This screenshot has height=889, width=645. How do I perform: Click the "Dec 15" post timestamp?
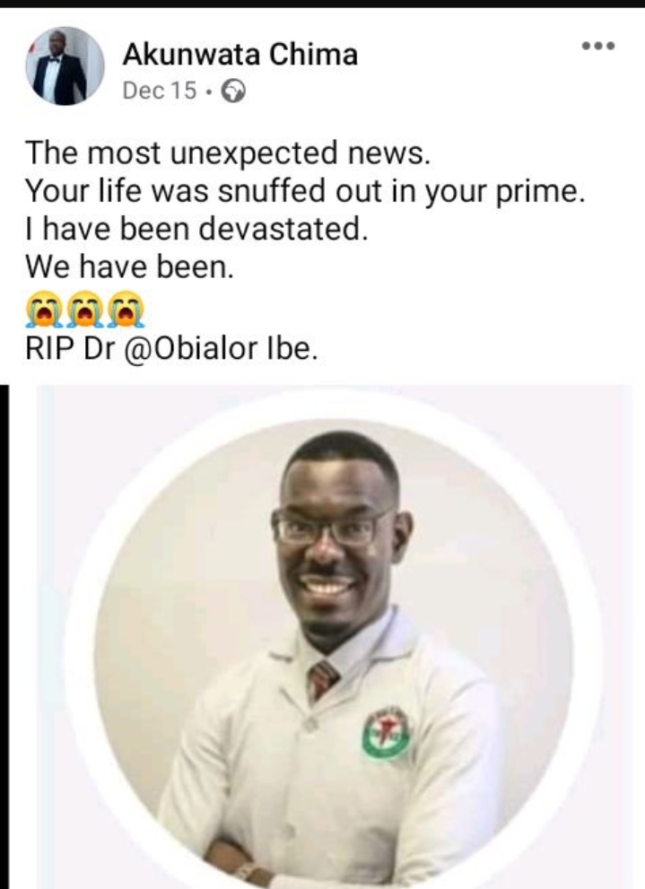[159, 92]
